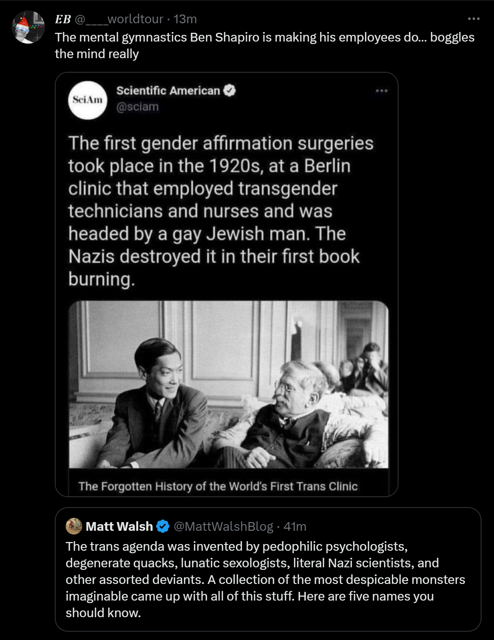This screenshot has width=494, height=640.
Task: Open the quoted Matt Walsh tweet text
Action: tap(265, 579)
